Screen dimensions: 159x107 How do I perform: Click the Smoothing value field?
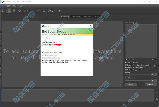point(153,80)
